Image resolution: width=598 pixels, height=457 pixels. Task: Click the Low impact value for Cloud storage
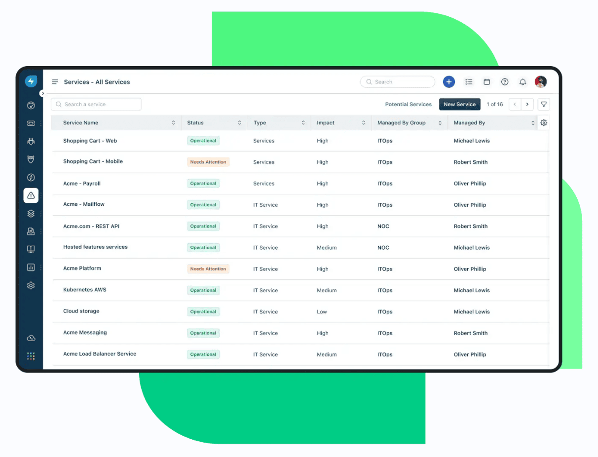(x=322, y=312)
